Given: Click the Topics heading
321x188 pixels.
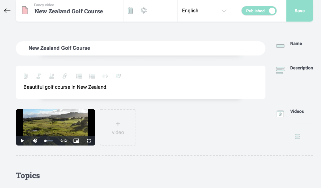Looking at the screenshot, I should (28, 176).
